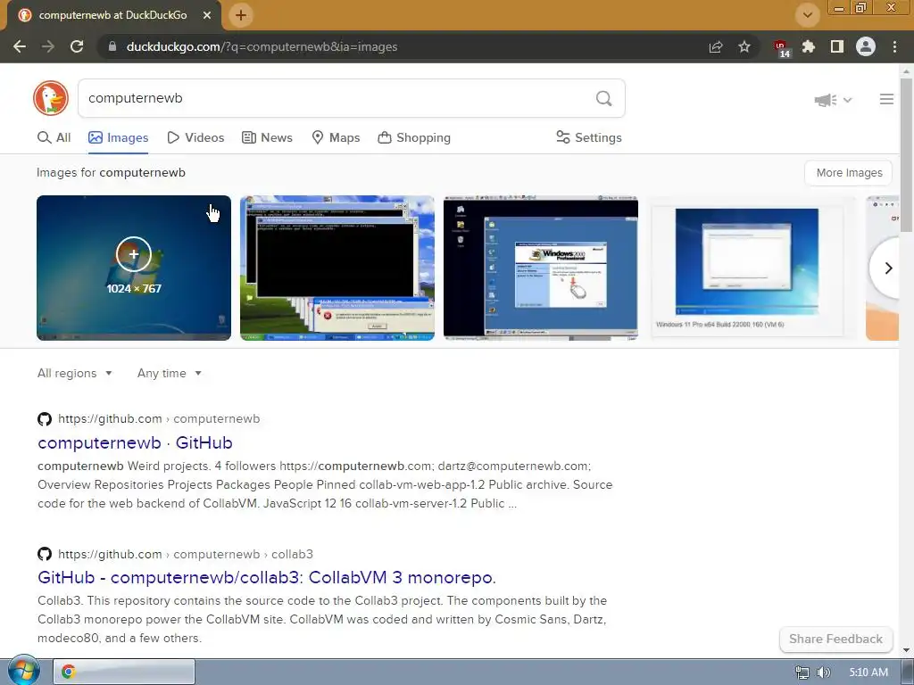Click the browser forward arrow
The image size is (914, 685).
point(48,46)
